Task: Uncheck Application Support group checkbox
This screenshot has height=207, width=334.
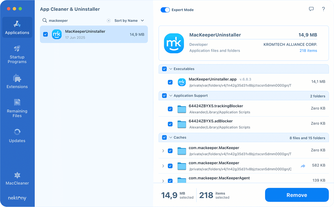Action: coord(164,95)
